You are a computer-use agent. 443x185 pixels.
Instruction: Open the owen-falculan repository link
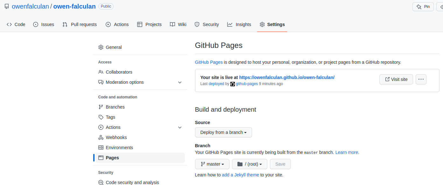[74, 6]
